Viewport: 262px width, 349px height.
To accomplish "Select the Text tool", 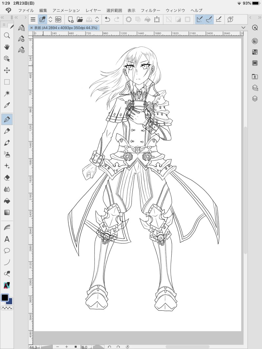I will click(7, 239).
